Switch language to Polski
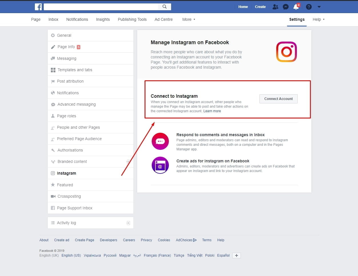The height and width of the screenshot is (276, 358). [210, 255]
